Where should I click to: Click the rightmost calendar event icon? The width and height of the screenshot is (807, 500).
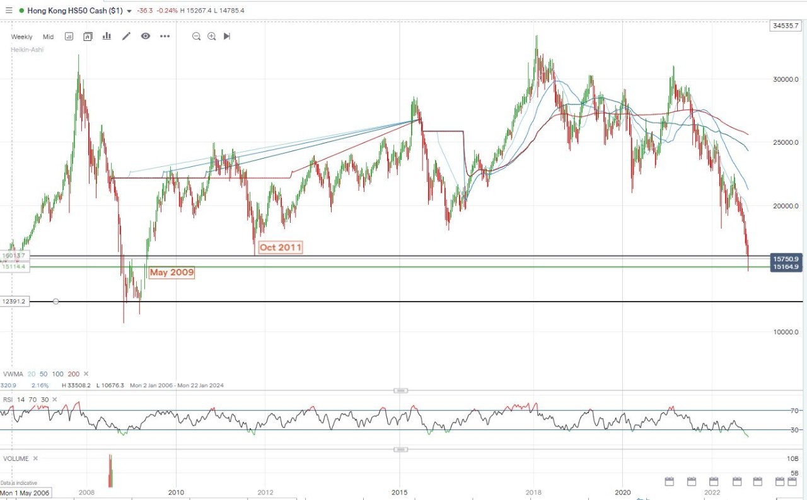(792, 482)
